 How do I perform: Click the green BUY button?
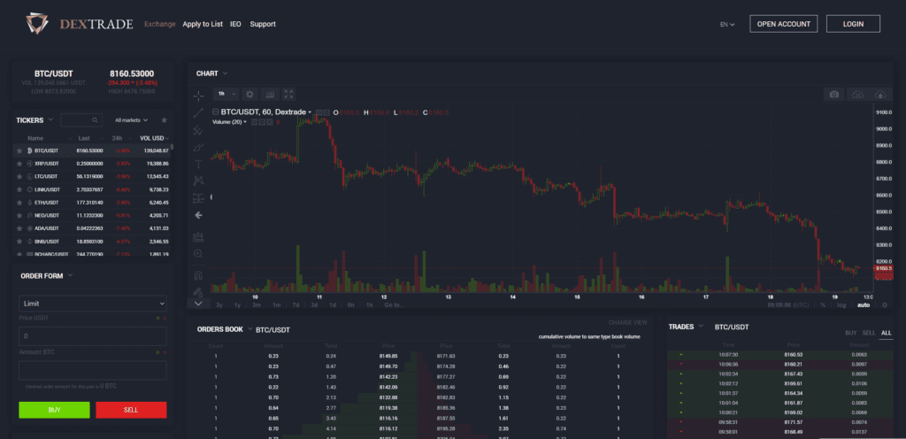(x=54, y=410)
